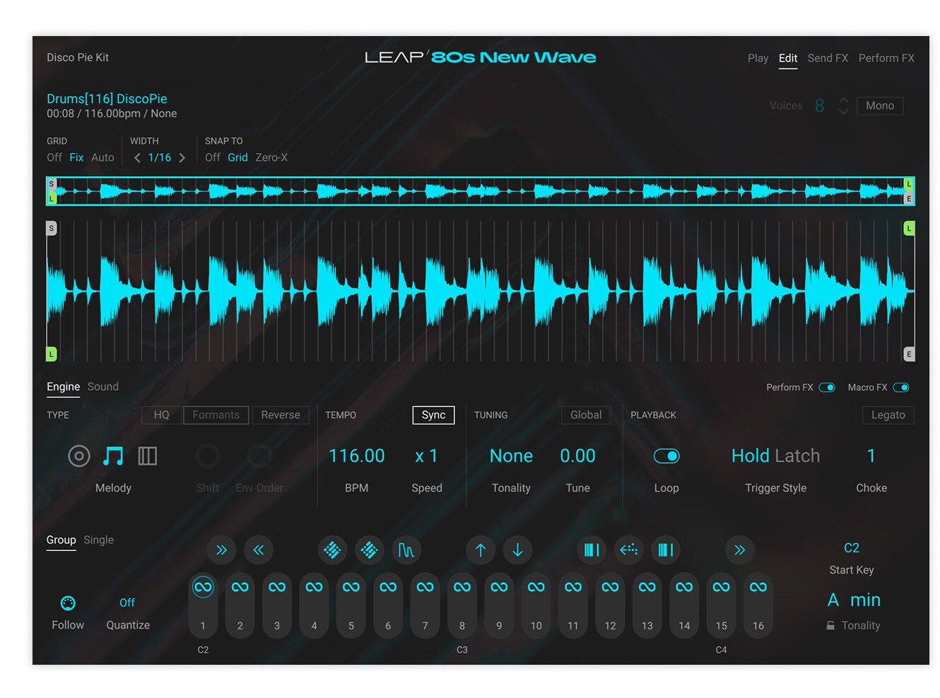Click the up arrow pad action icon
Viewport: 940px width, 698px height.
point(481,550)
